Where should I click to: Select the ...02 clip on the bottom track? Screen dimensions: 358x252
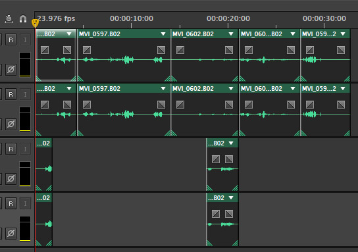pos(44,219)
